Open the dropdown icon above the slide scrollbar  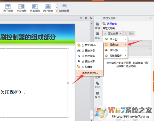(x=91, y=18)
